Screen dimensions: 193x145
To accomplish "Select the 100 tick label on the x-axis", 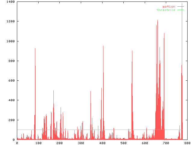I will (x=38, y=143).
